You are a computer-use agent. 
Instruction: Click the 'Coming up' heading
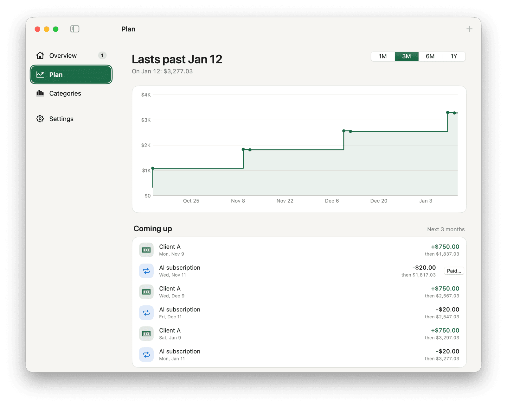[x=153, y=228]
